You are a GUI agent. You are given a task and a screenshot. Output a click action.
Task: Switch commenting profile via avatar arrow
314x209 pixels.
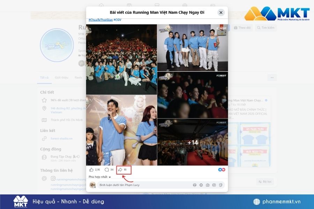[x=95, y=187]
